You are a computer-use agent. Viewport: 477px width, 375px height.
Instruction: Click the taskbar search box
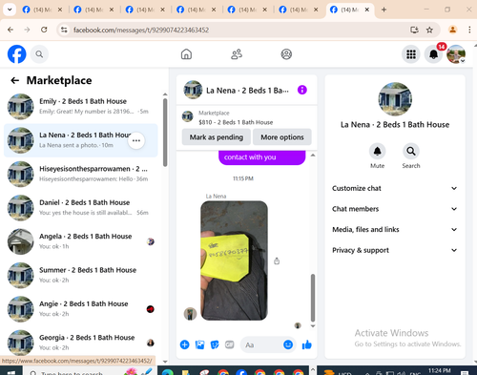tap(90, 371)
